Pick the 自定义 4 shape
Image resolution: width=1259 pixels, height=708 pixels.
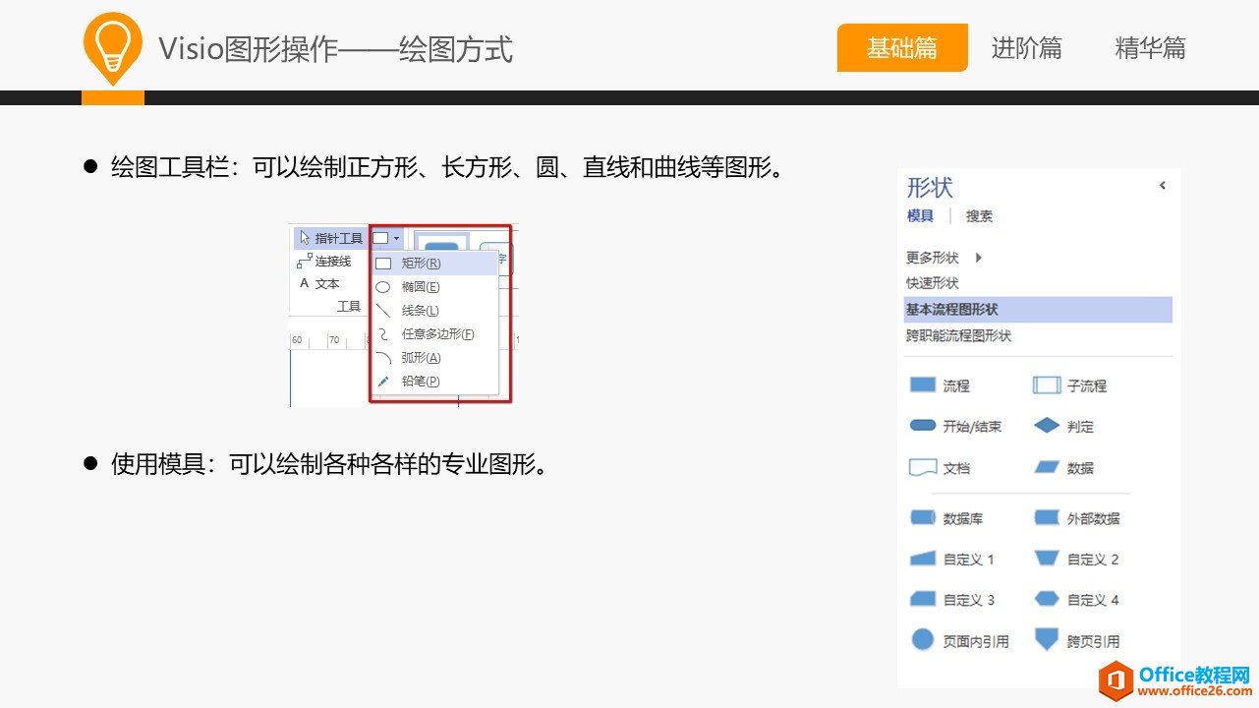click(1076, 600)
